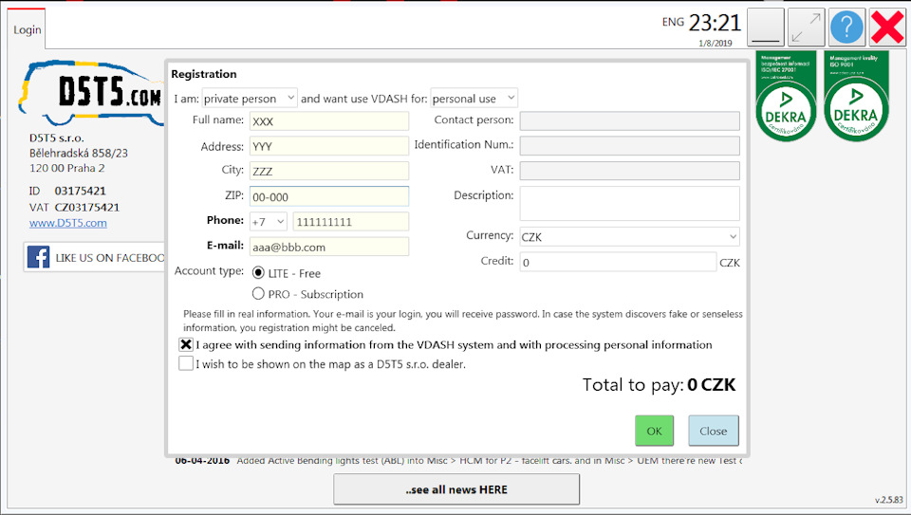The image size is (911, 515).
Task: Switch to the Login tab
Action: pos(28,29)
